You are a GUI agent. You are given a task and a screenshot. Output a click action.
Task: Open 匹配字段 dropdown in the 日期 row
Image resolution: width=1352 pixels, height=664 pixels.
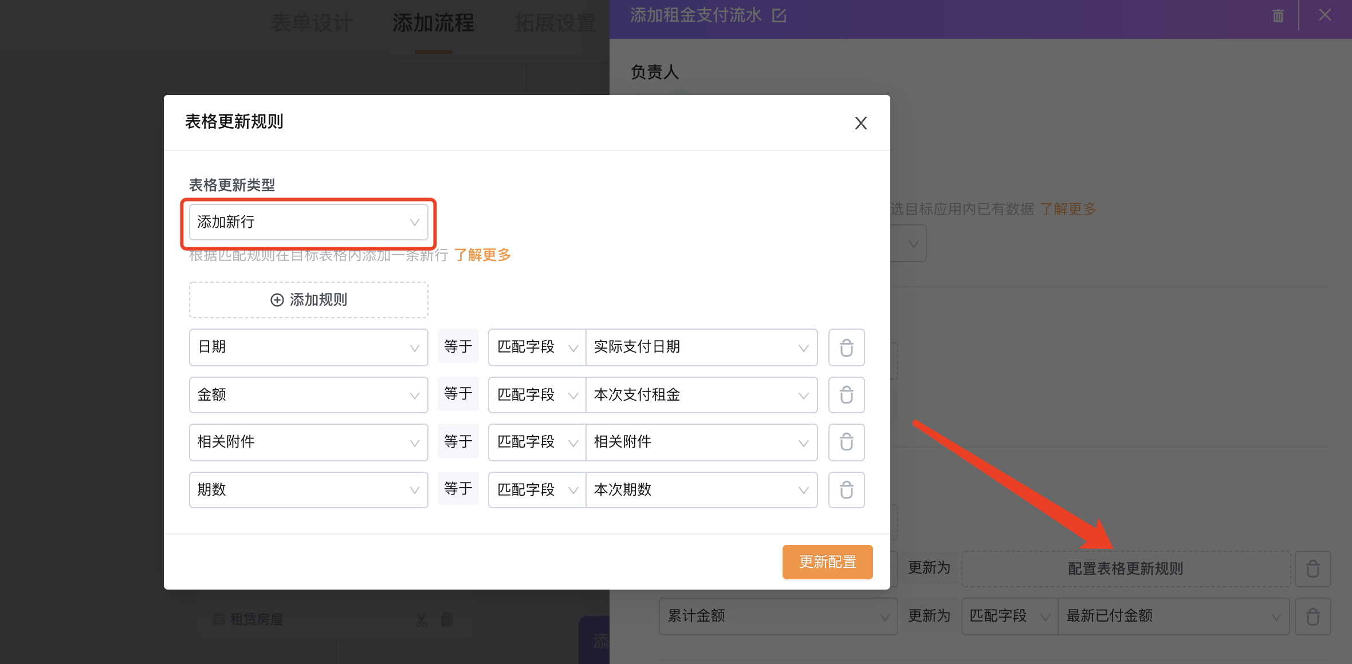tap(537, 347)
